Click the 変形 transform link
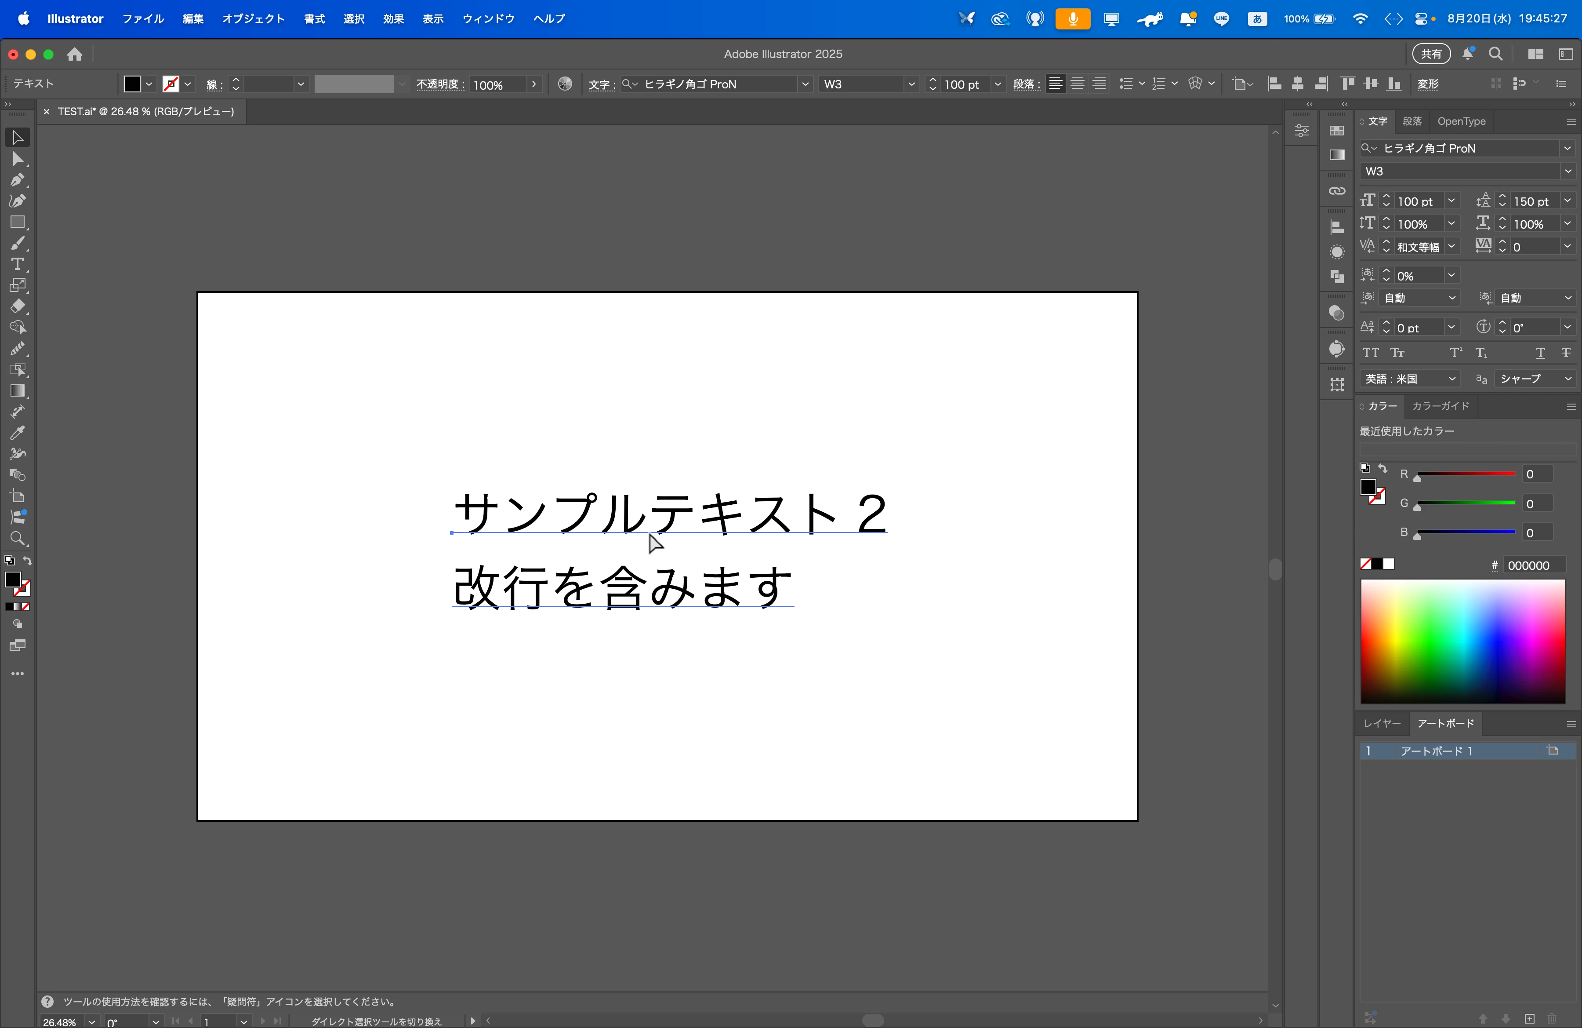The height and width of the screenshot is (1028, 1582). coord(1428,84)
